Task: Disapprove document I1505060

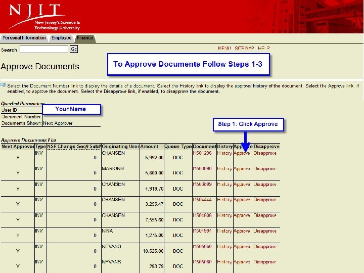Action: point(265,247)
